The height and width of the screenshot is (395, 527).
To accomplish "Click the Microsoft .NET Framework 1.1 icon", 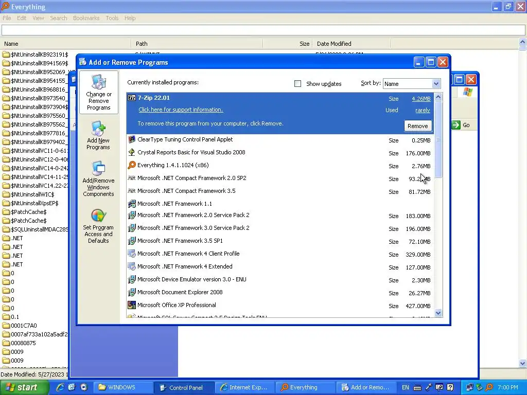I will [x=132, y=204].
